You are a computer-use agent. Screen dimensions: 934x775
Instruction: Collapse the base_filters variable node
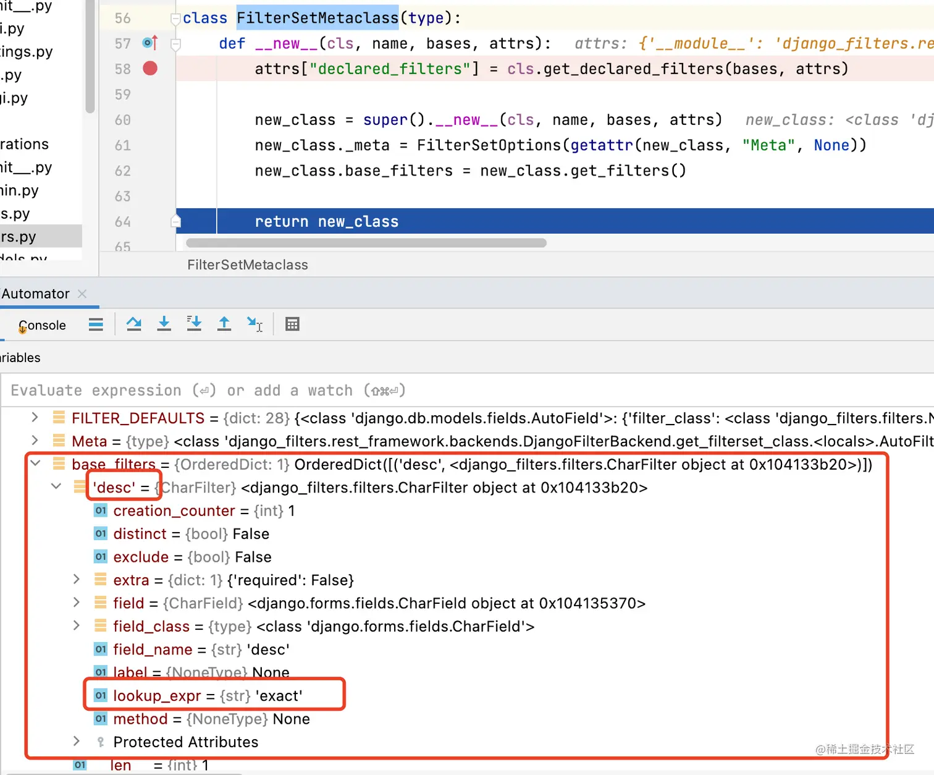[35, 463]
